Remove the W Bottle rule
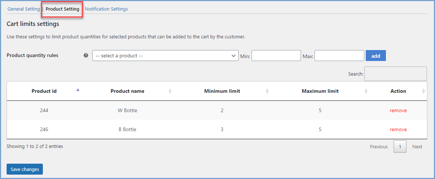The image size is (435, 179). click(398, 110)
